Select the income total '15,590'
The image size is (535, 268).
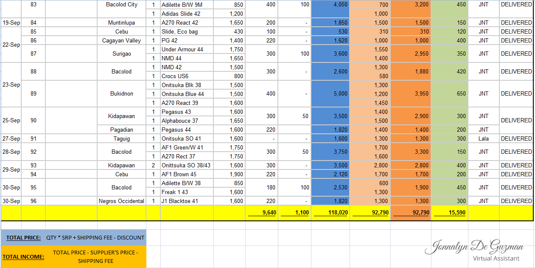click(449, 213)
